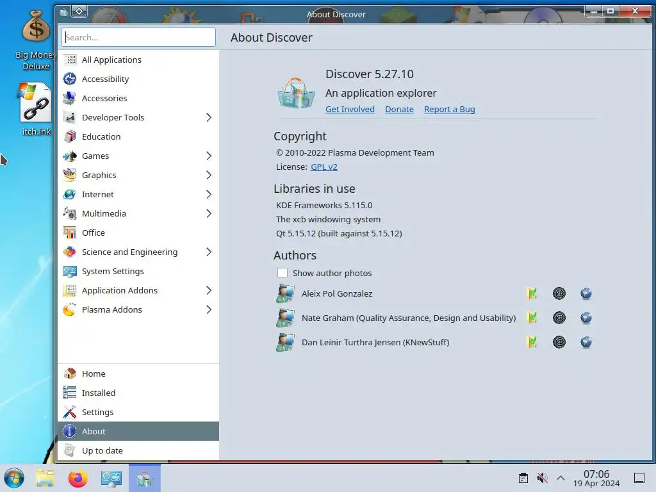Screen dimensions: 656x492
Task: Open the Donate link
Action: (399, 109)
